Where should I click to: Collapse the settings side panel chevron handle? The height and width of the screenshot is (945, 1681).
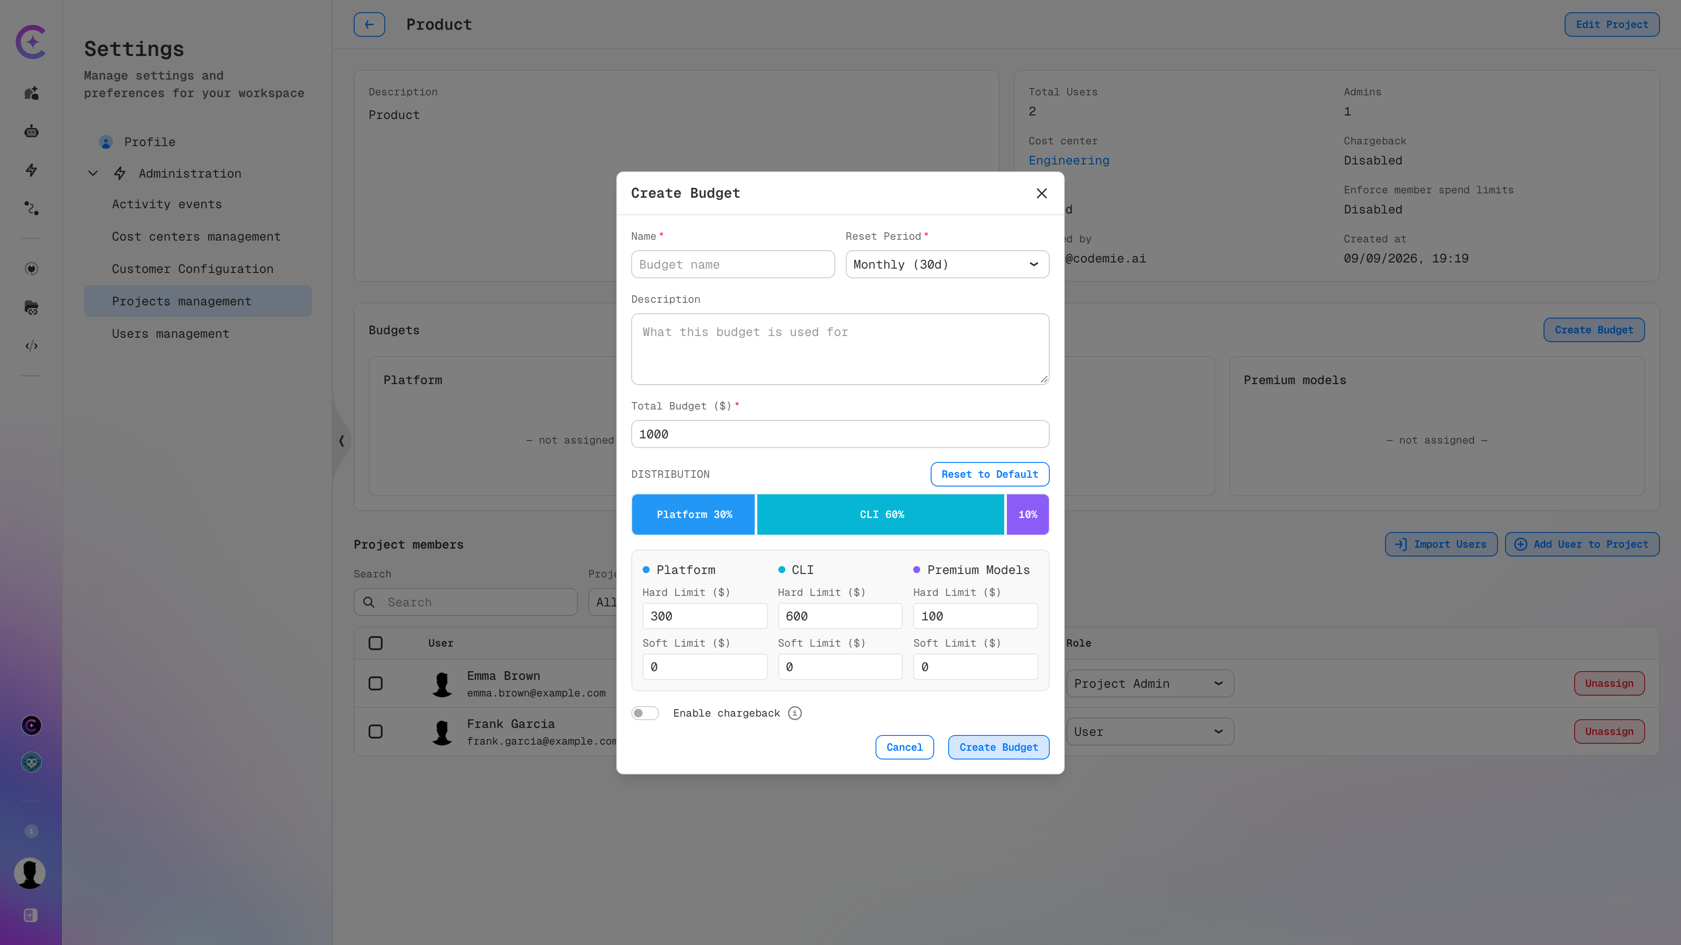tap(341, 441)
